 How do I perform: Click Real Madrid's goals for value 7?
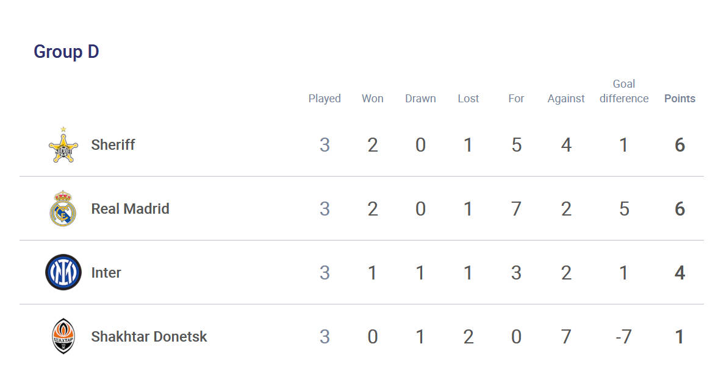(x=516, y=209)
